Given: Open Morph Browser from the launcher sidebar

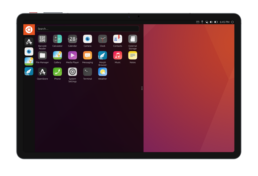Looking at the screenshot, I should (x=29, y=71).
